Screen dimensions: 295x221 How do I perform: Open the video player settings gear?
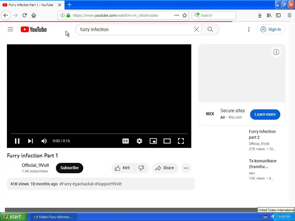(139, 141)
